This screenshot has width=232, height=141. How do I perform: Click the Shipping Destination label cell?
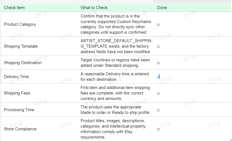(x=40, y=63)
